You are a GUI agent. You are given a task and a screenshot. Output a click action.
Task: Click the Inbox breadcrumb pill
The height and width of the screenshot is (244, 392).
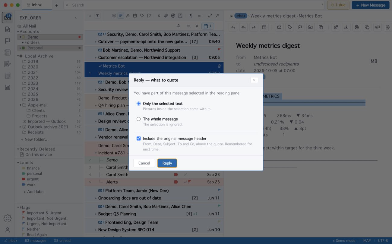pyautogui.click(x=241, y=16)
